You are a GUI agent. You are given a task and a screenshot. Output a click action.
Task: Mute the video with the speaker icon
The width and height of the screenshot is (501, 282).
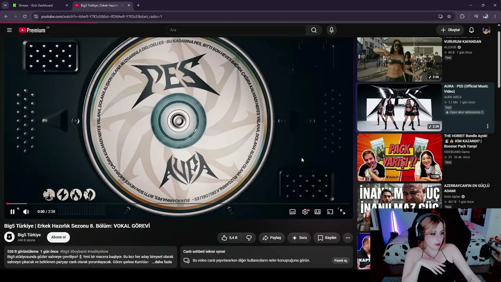[26, 212]
